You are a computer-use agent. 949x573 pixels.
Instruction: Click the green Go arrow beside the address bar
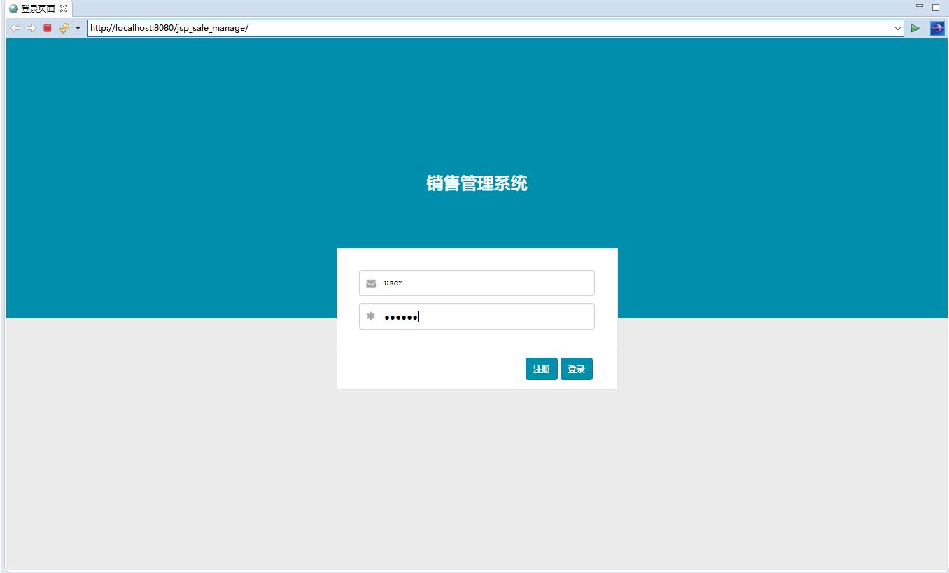[915, 28]
